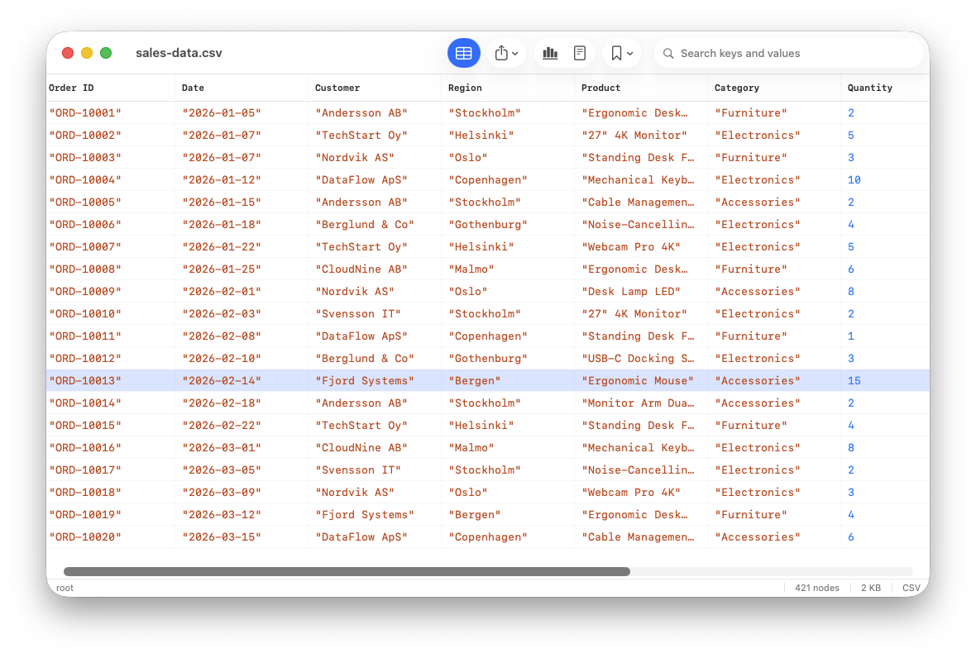Expand the chevron next to the share icon

[514, 53]
